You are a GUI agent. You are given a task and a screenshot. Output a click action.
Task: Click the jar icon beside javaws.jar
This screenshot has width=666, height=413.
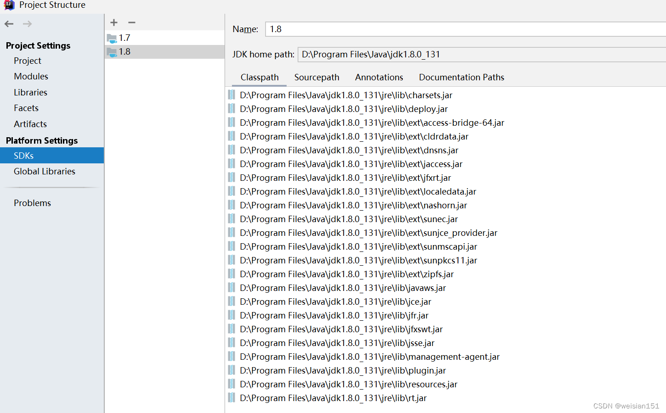coord(231,288)
